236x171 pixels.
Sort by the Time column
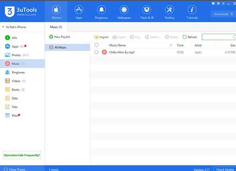click(180, 45)
